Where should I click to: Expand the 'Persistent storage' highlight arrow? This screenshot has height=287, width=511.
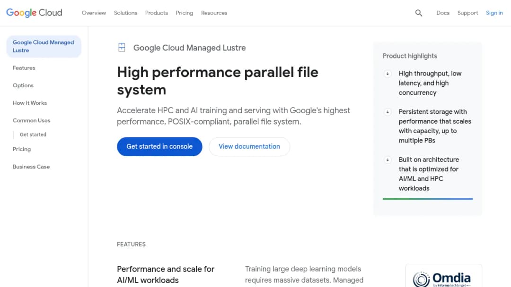(388, 112)
